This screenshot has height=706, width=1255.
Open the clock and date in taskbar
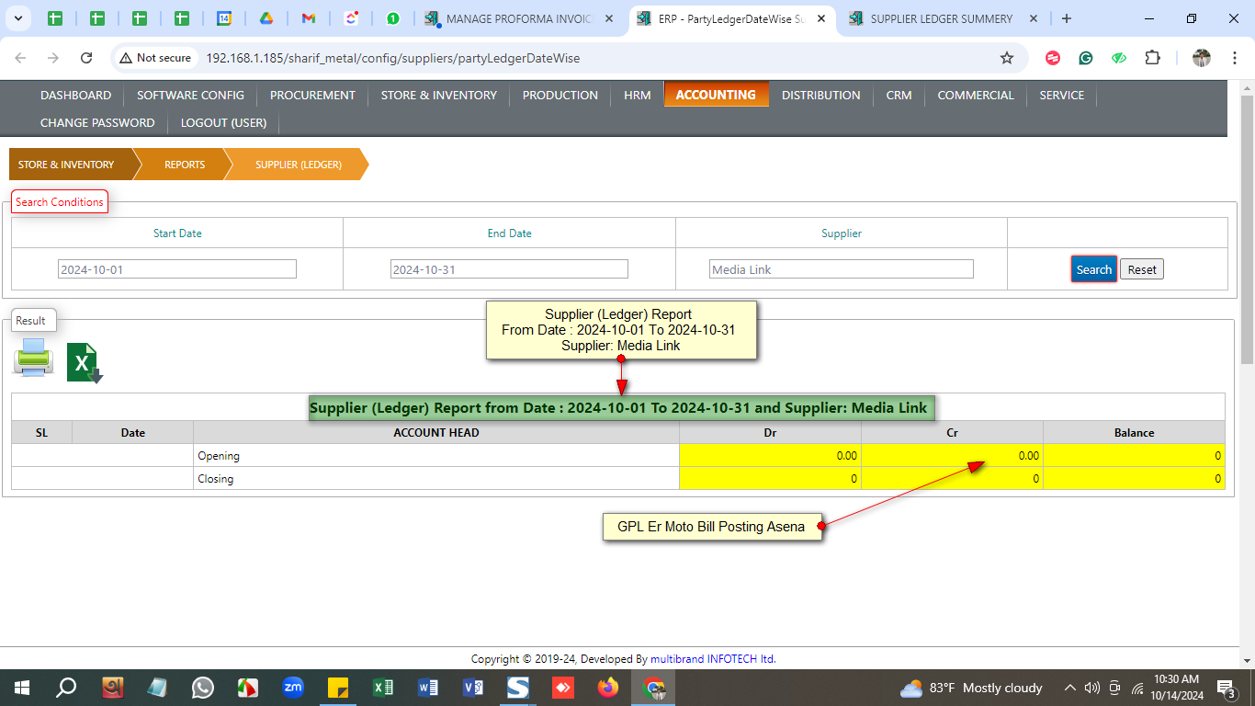pyautogui.click(x=1177, y=688)
